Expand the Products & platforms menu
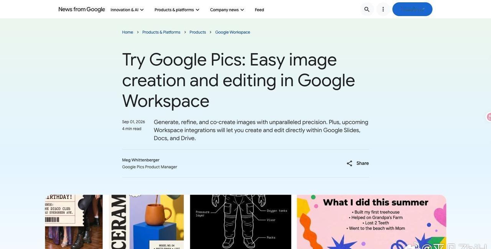Screen dimensions: 491x249 (177, 10)
